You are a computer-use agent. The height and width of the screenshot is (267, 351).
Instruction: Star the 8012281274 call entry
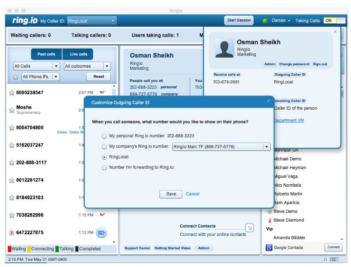pos(12,180)
